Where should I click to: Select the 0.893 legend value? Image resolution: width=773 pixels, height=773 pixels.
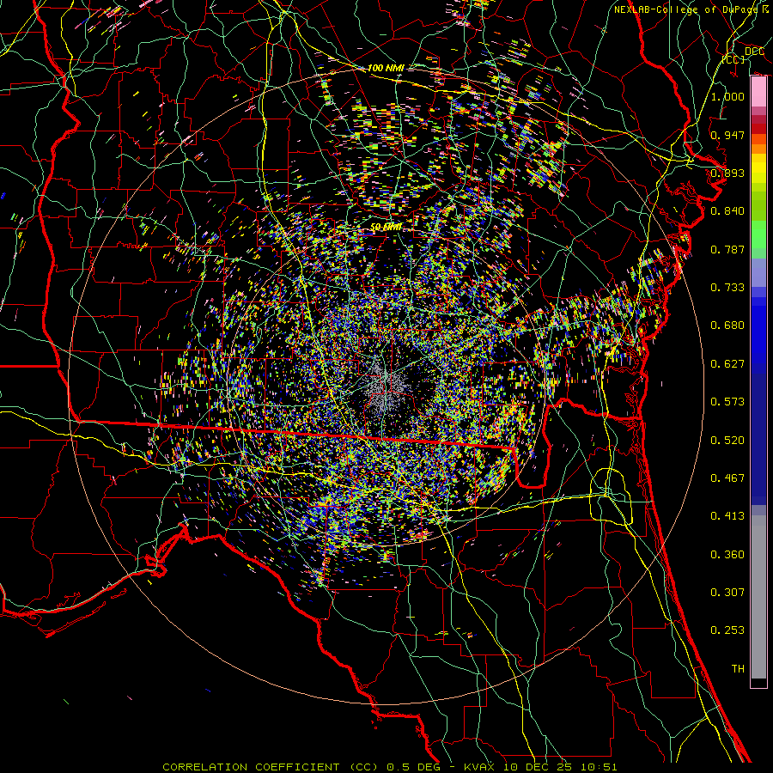click(x=727, y=173)
